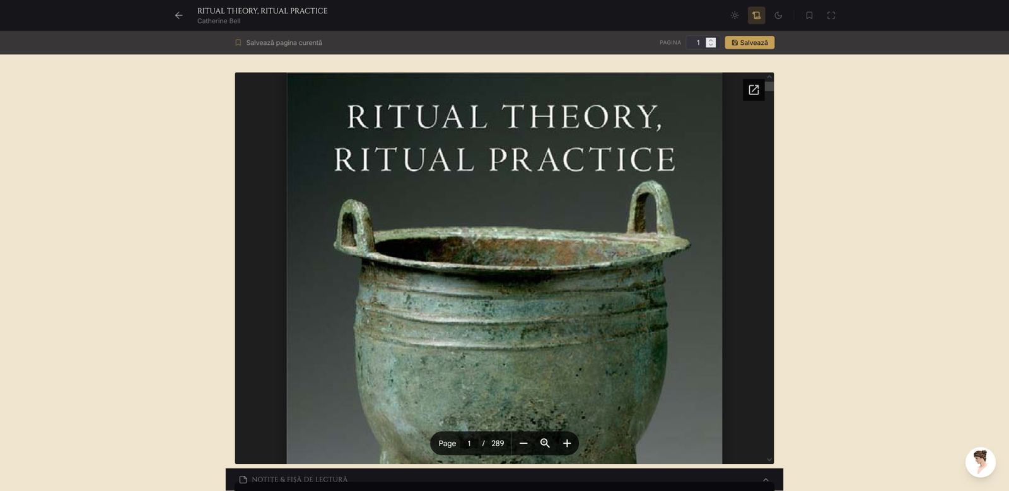
Task: Switch to light theme sun icon
Action: [x=735, y=15]
